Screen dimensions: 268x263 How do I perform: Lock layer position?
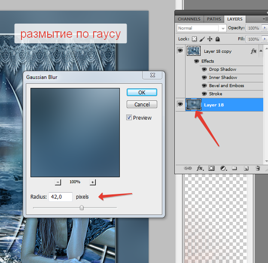(210, 39)
